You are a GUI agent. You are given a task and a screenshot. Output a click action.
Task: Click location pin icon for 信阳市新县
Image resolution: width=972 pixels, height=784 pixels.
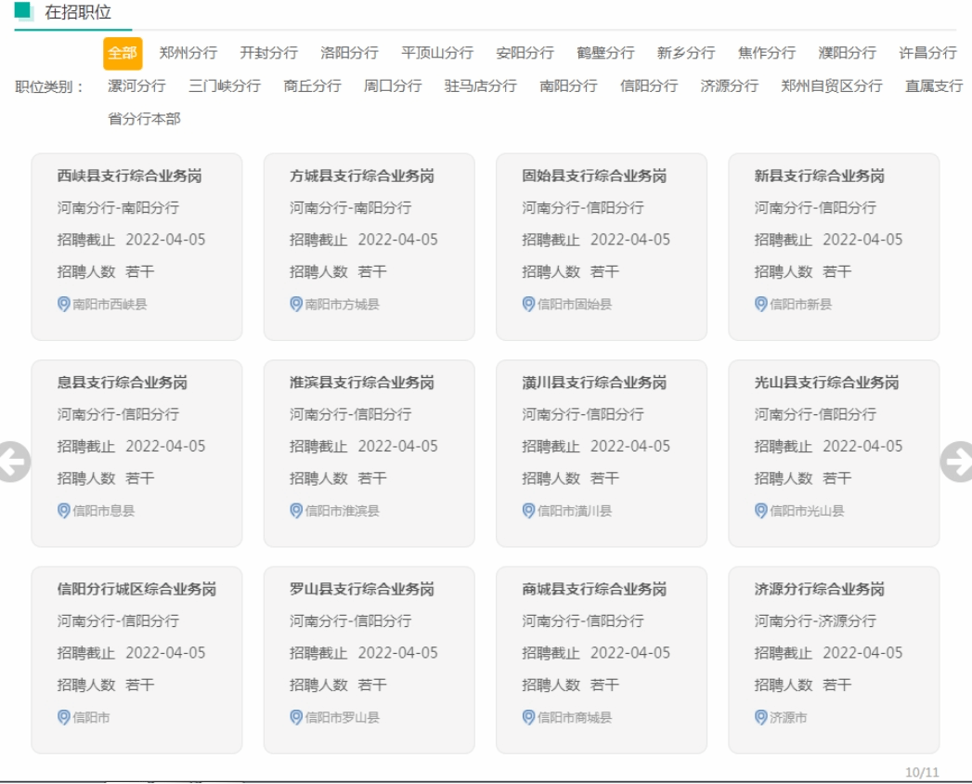tap(760, 304)
